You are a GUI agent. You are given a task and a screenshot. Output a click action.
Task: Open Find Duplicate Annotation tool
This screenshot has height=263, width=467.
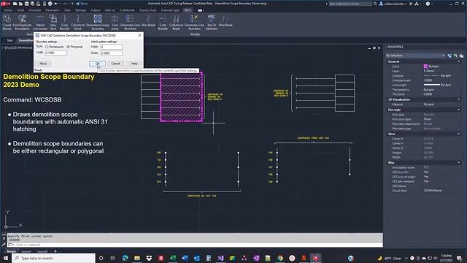pos(22,22)
